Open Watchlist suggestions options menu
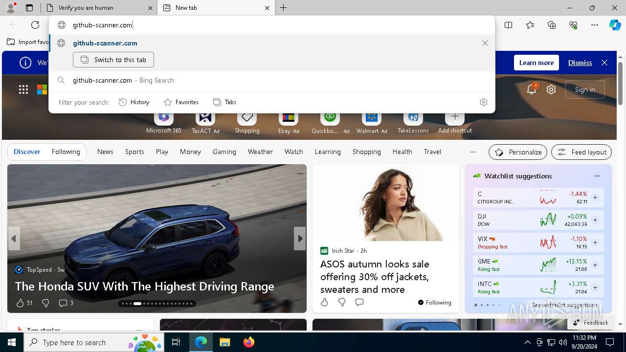This screenshot has width=626, height=352. [x=597, y=176]
